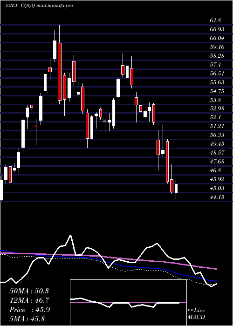The image size is (233, 326).
Task: Click the 58.28 price axis label
Action: click(x=217, y=56)
